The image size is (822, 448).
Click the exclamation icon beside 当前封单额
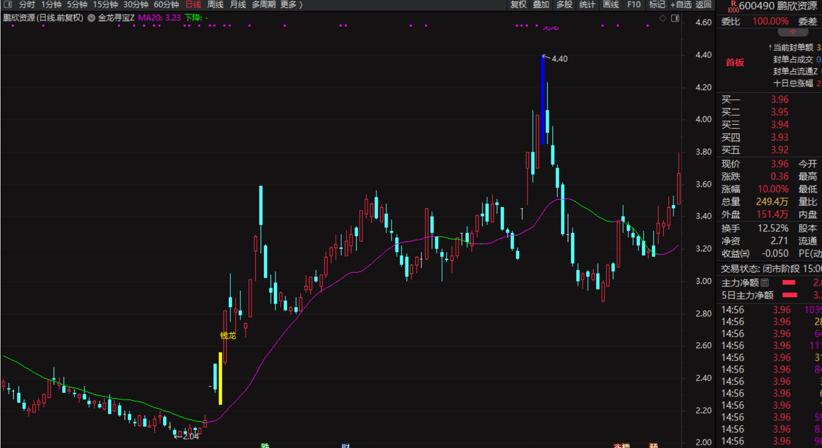(770, 48)
